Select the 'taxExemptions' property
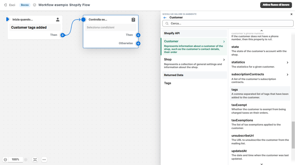 click(260, 124)
